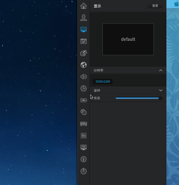This screenshot has height=185, width=179.
Task: Open Date and Time clock icon
Action: pos(84,88)
